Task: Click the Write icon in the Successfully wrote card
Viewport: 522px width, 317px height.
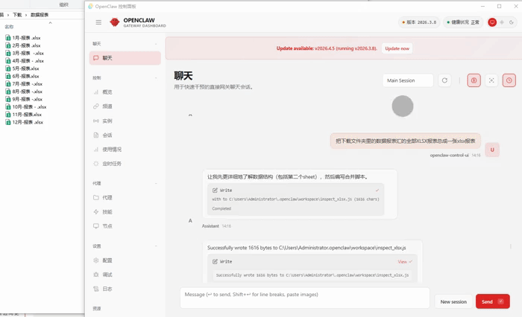Action: point(215,262)
